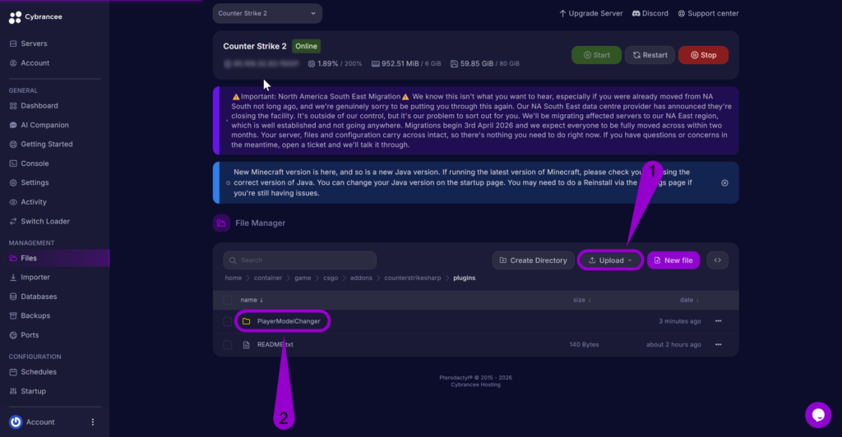This screenshot has width=842, height=437.
Task: Click the power avatar icon at sidebar bottom
Action: tap(16, 422)
